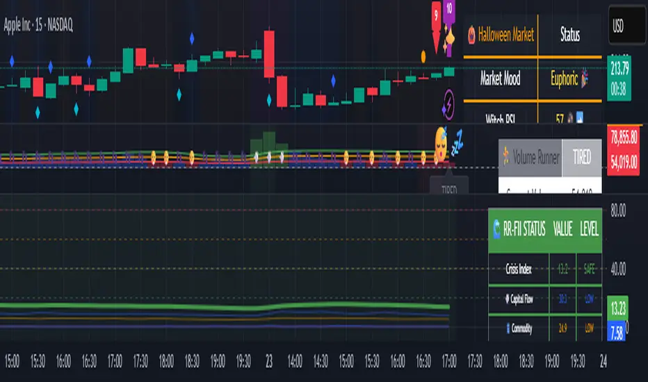
Task: Click the large red candle at session open
Action: (x=269, y=53)
